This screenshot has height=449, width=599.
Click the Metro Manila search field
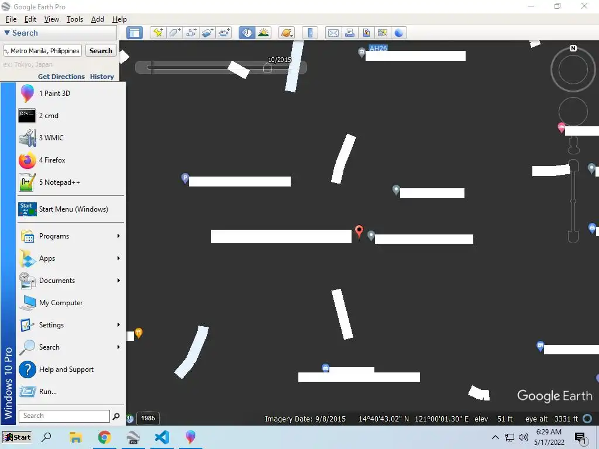tap(42, 51)
